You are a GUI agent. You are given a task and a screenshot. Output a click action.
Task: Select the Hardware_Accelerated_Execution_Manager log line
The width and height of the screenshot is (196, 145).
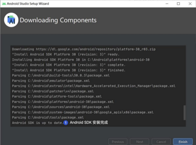click(x=93, y=86)
